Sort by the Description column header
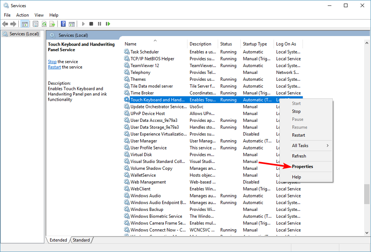 point(202,44)
